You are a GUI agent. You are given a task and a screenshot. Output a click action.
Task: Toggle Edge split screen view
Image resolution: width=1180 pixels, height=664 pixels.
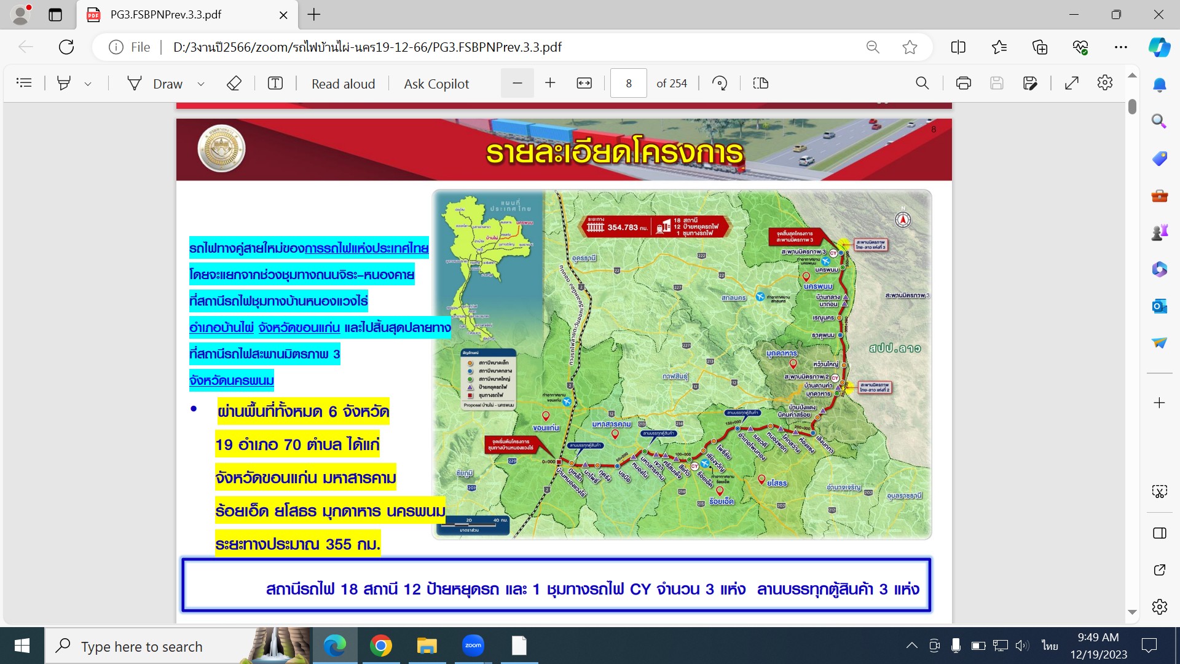click(958, 47)
